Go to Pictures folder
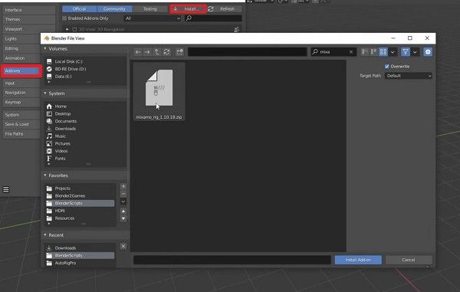 coord(62,143)
